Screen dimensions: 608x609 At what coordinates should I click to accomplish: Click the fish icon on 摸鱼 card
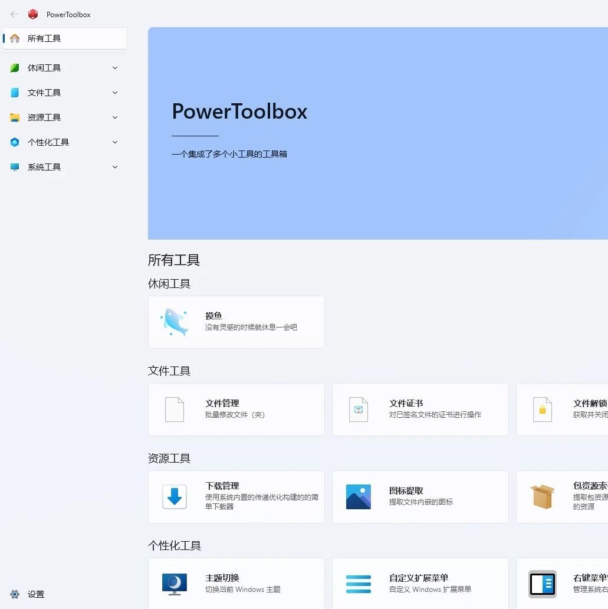coord(175,322)
